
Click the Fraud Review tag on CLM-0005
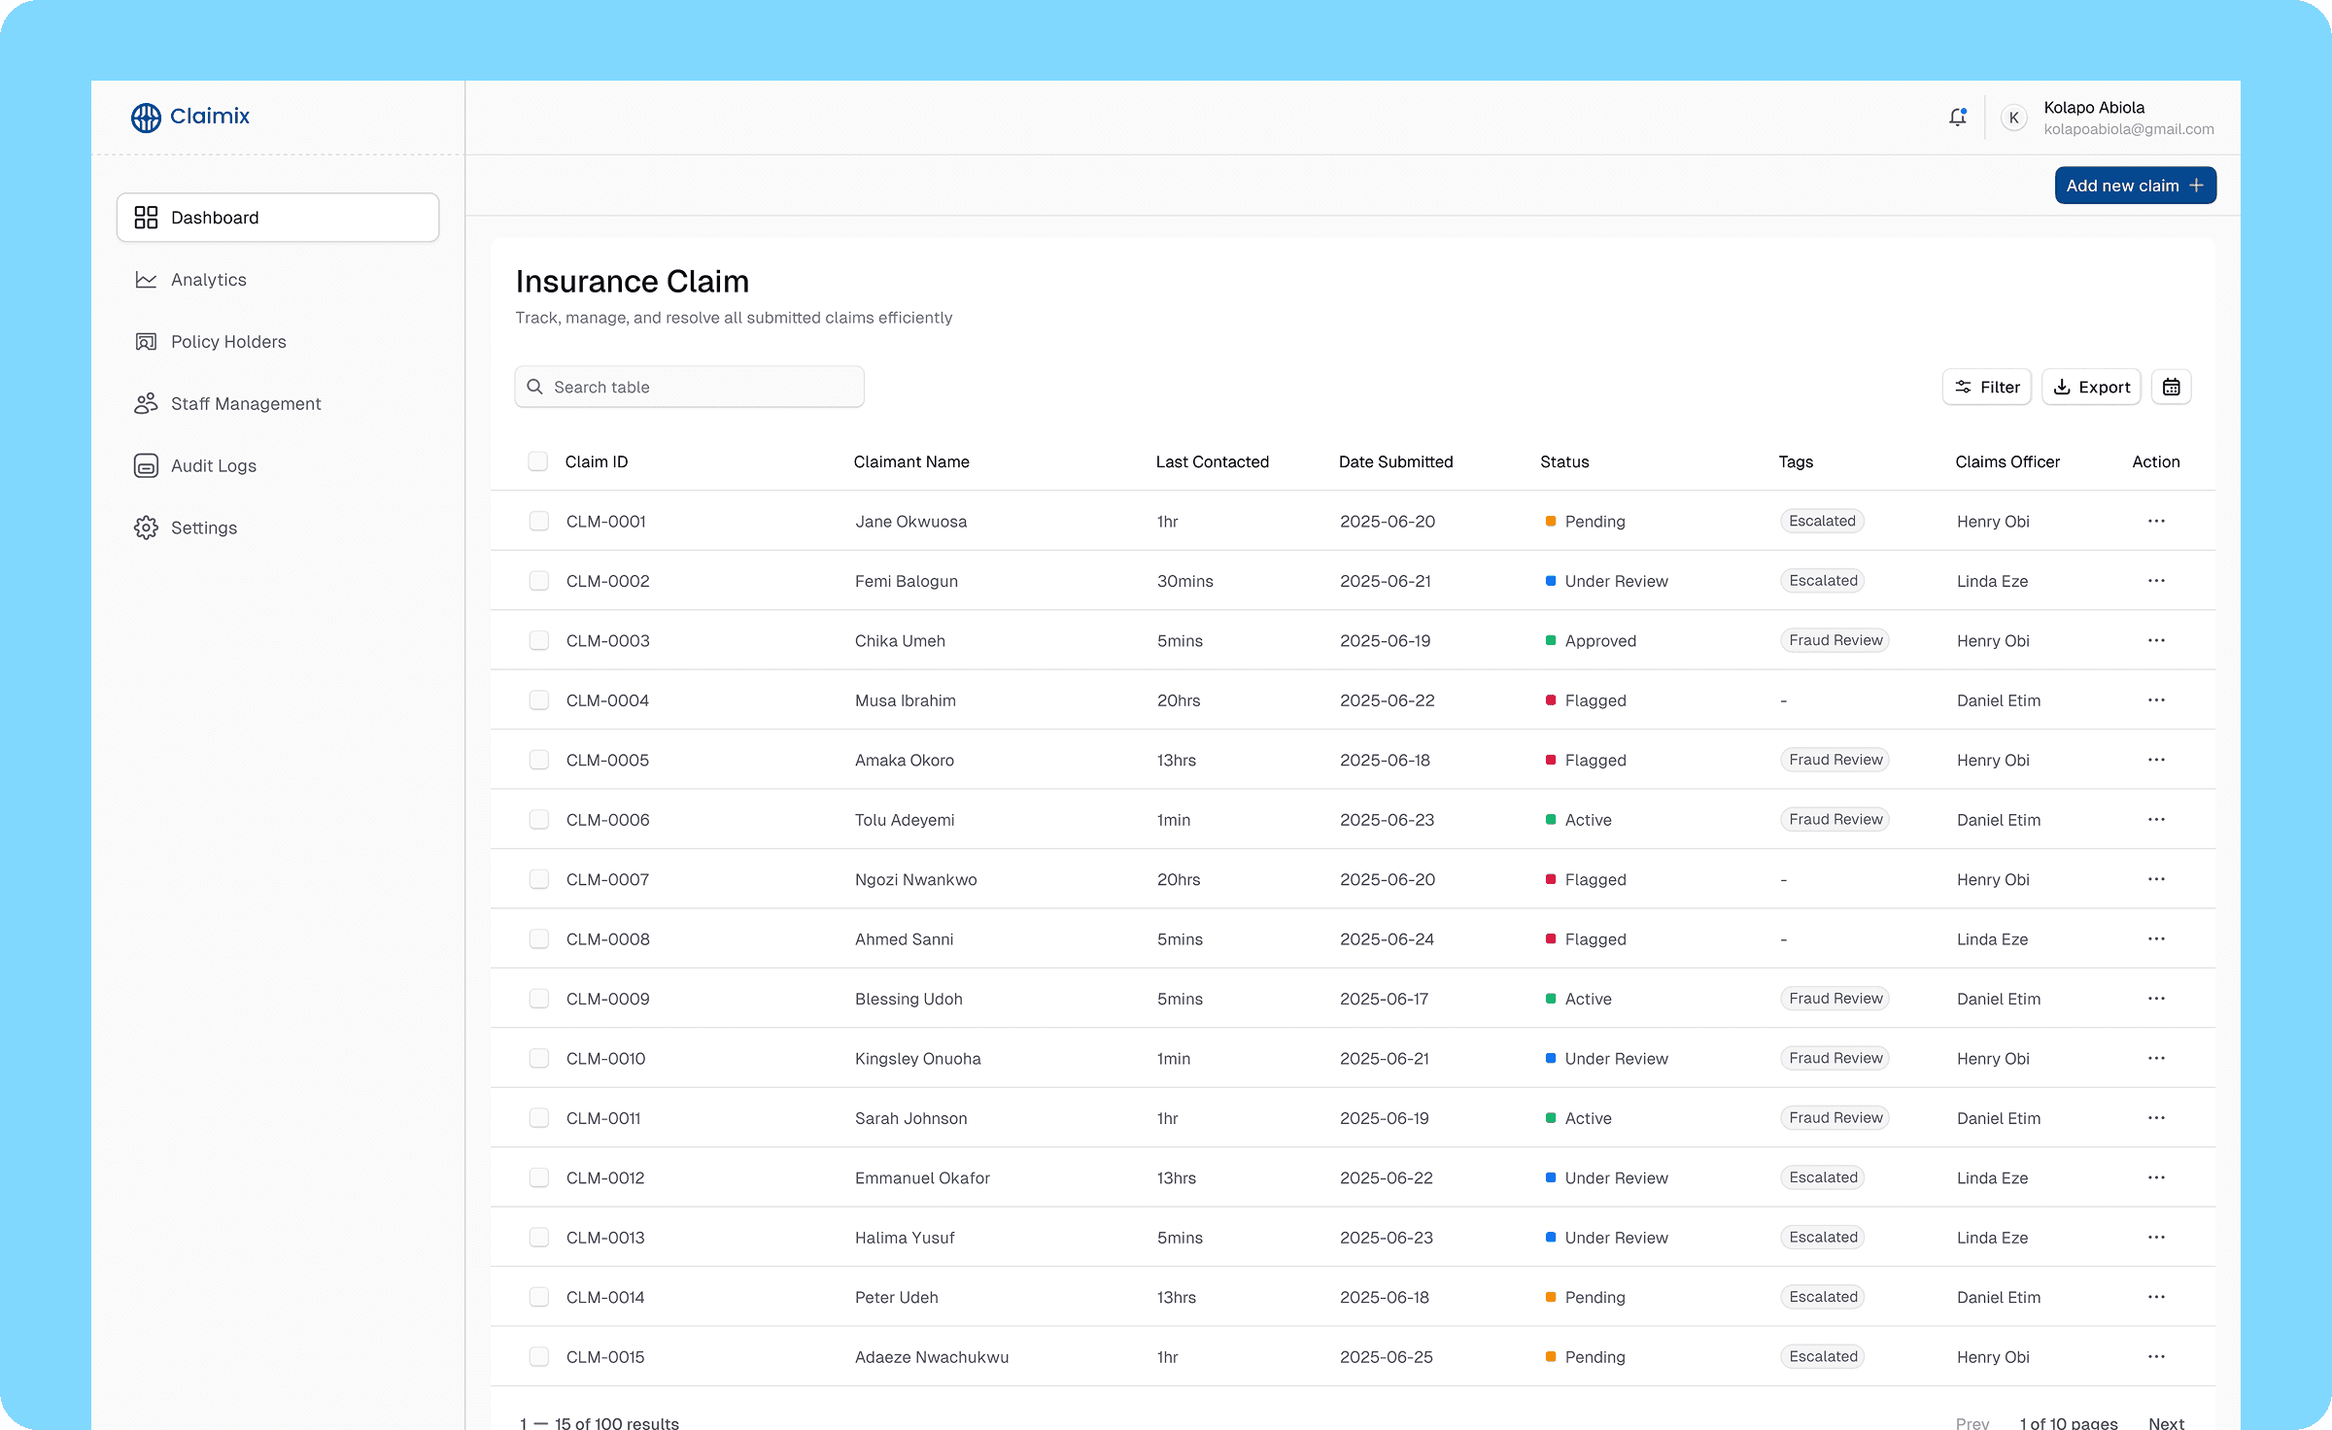point(1835,760)
